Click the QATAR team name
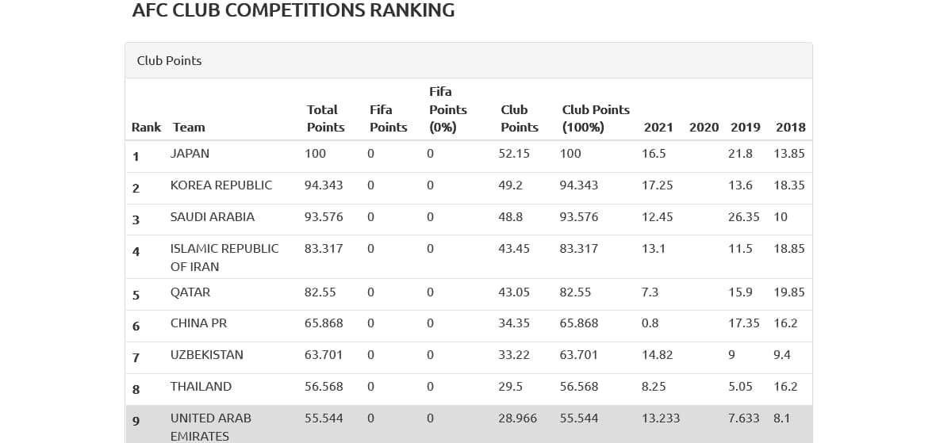Screen dimensions: 936x443 [x=190, y=292]
